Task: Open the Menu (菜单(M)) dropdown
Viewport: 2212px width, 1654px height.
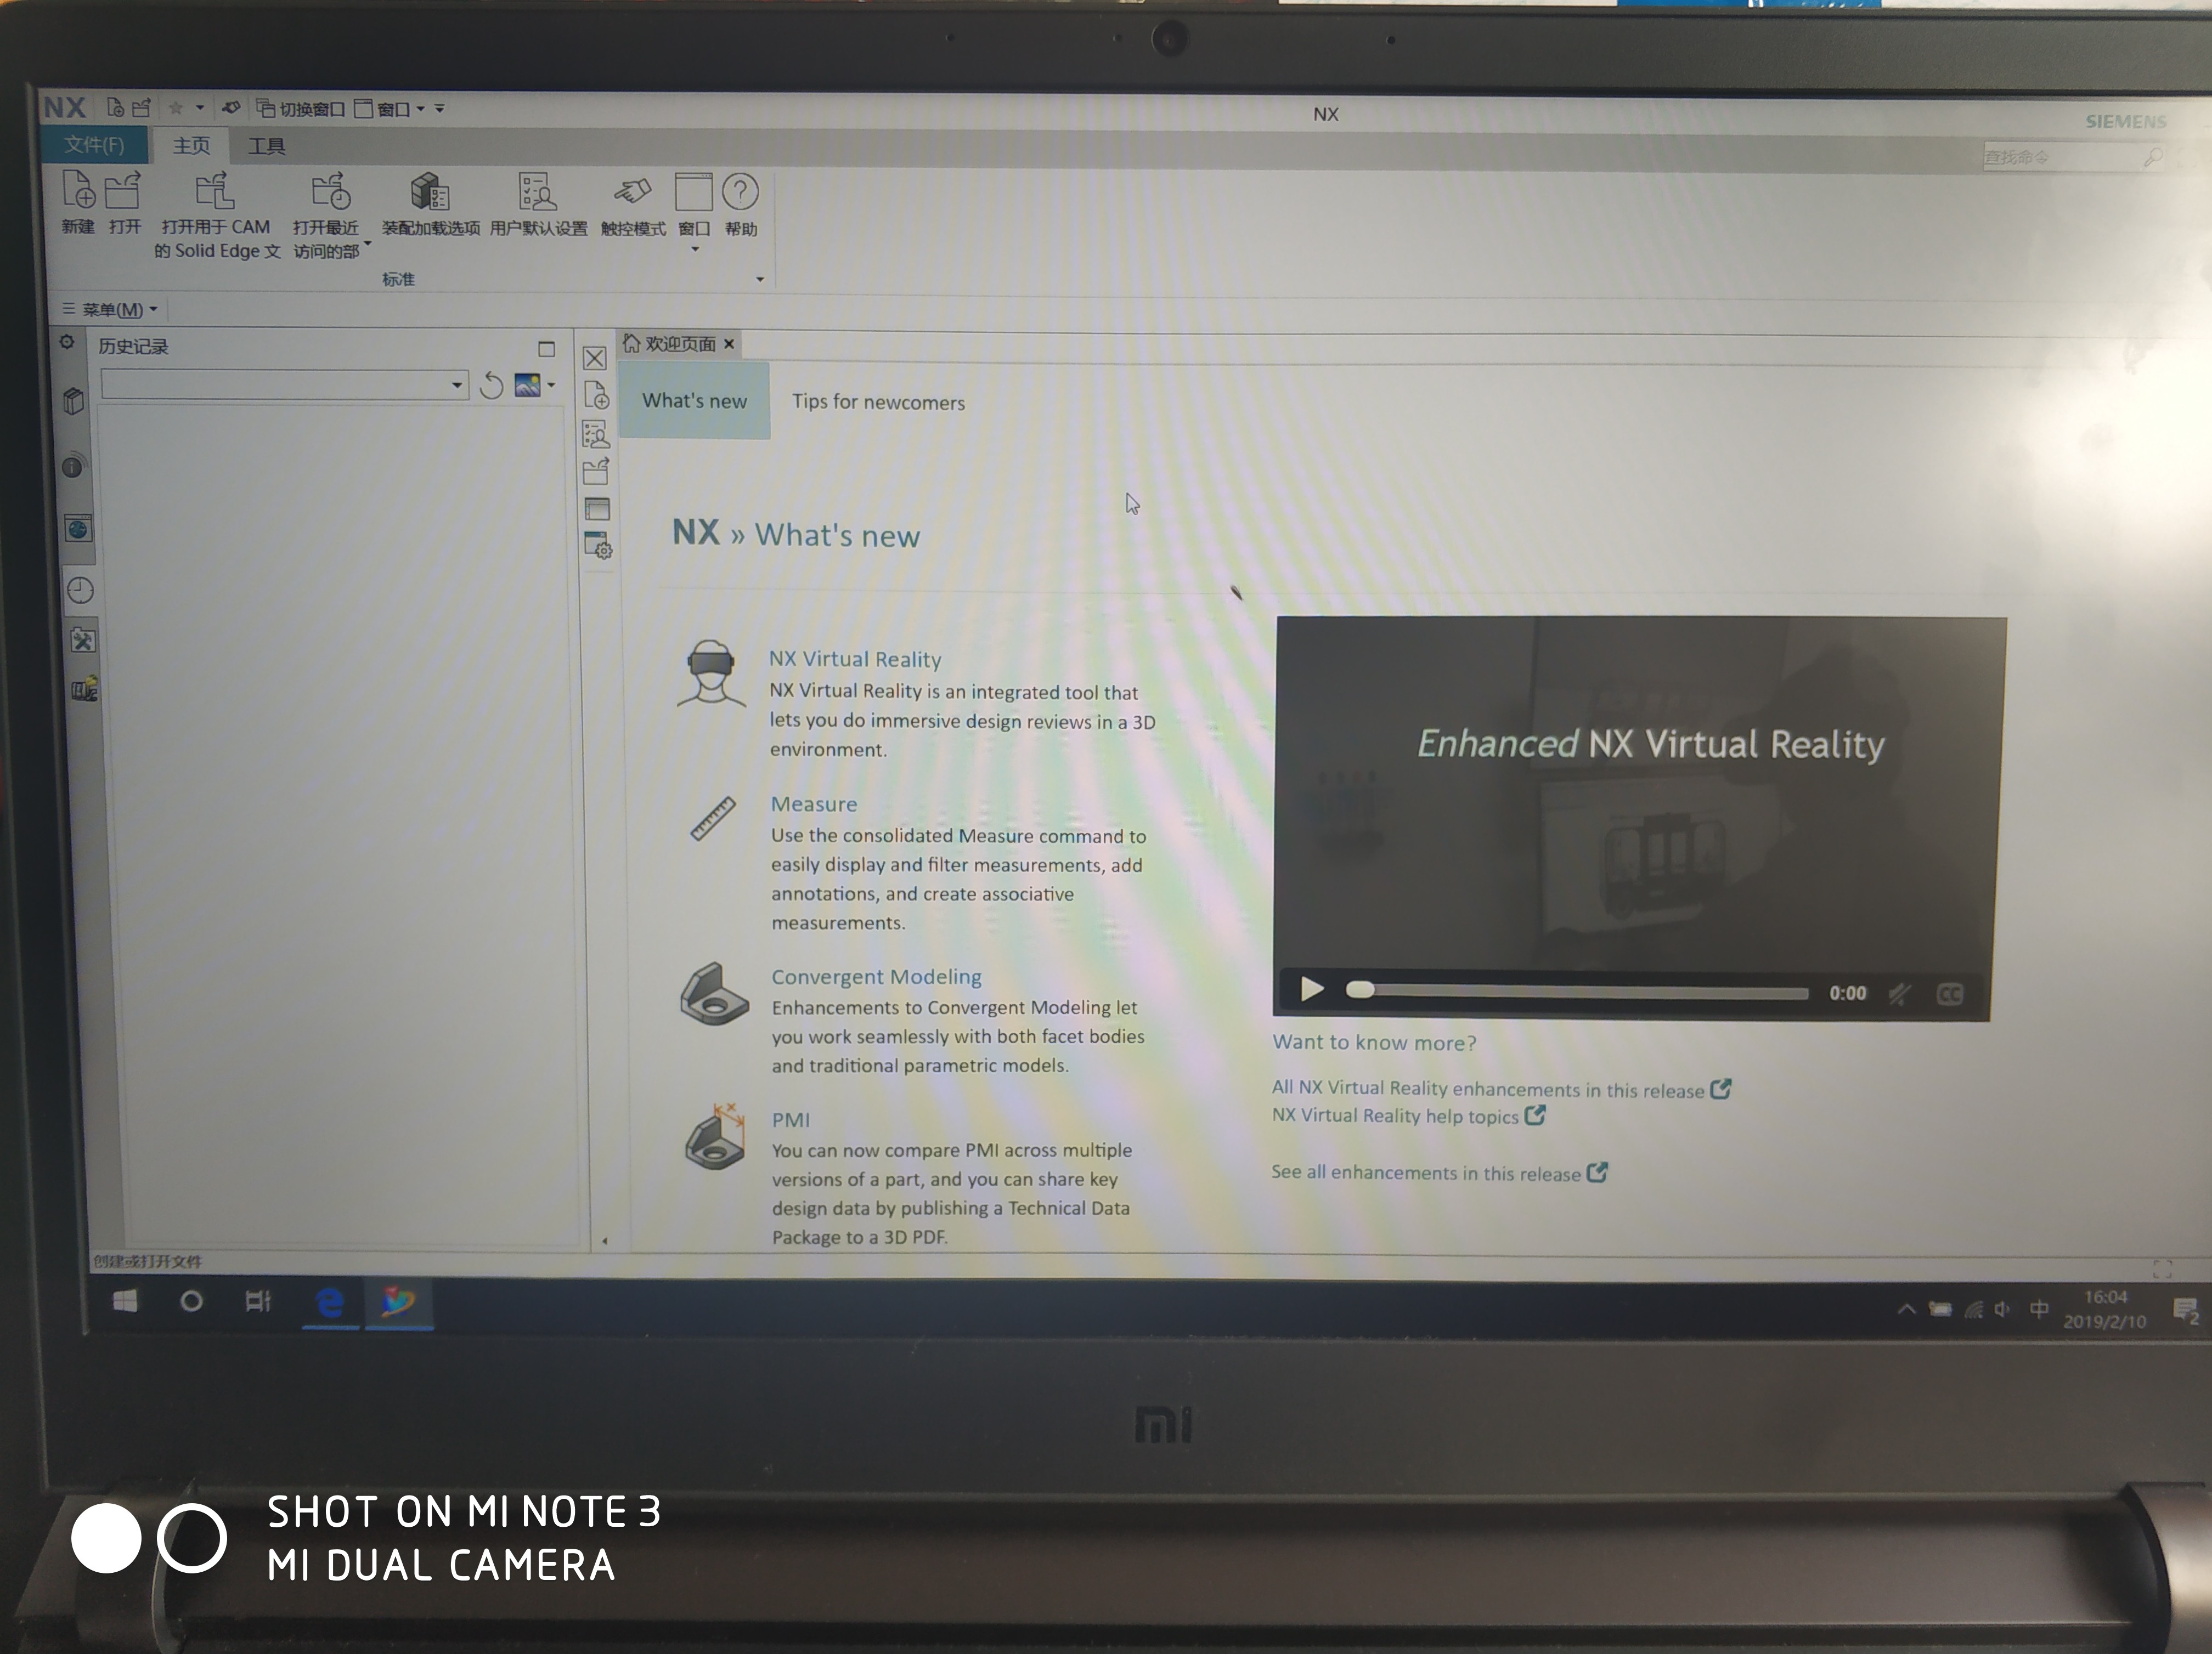Action: pyautogui.click(x=110, y=309)
